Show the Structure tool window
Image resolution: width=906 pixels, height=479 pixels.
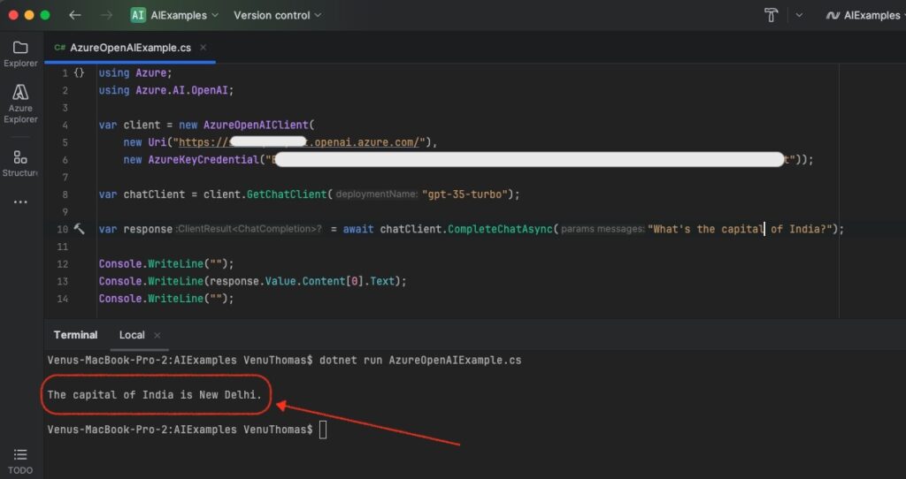pyautogui.click(x=19, y=163)
